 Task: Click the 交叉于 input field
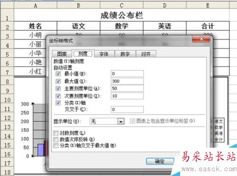pos(127,109)
